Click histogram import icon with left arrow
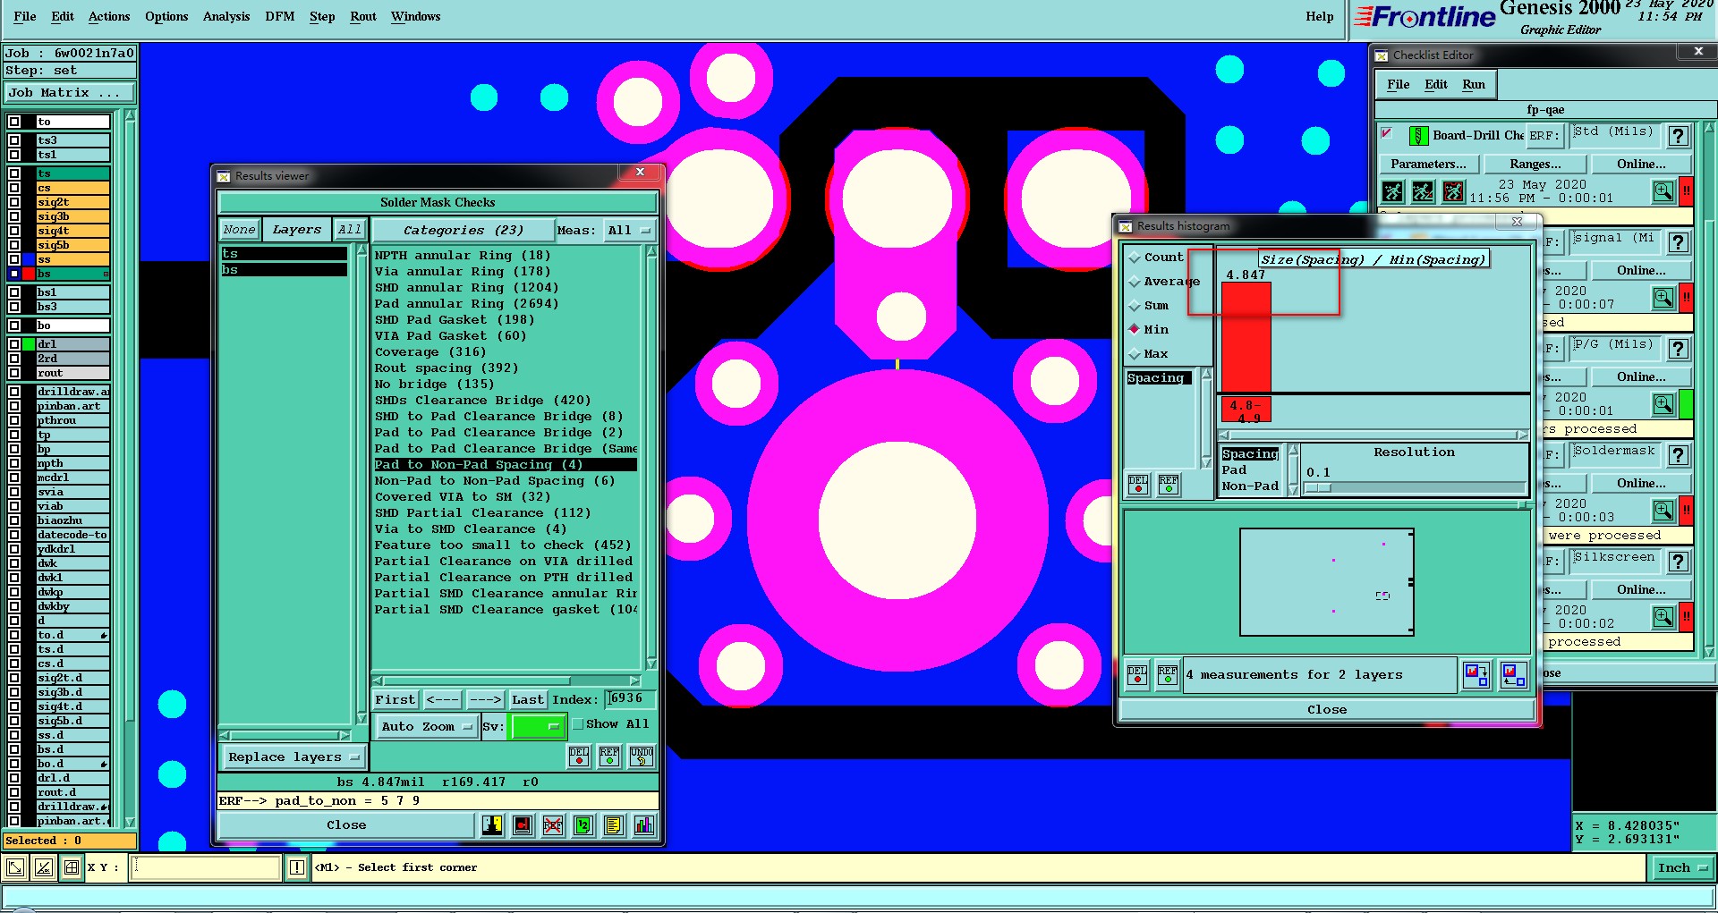Viewport: 1718px width, 913px height. [x=1513, y=674]
